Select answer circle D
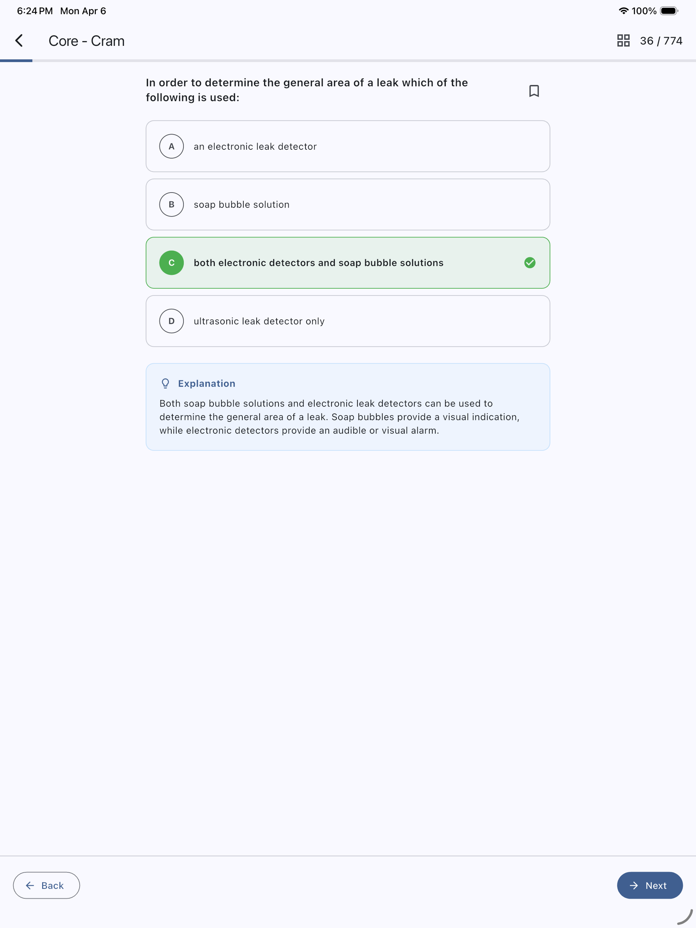696x928 pixels. click(171, 321)
